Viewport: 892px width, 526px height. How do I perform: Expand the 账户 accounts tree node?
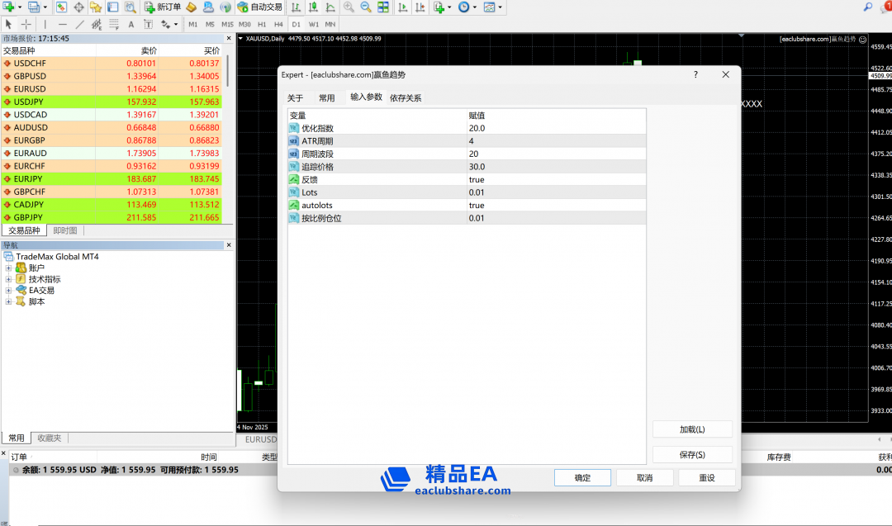click(x=9, y=268)
